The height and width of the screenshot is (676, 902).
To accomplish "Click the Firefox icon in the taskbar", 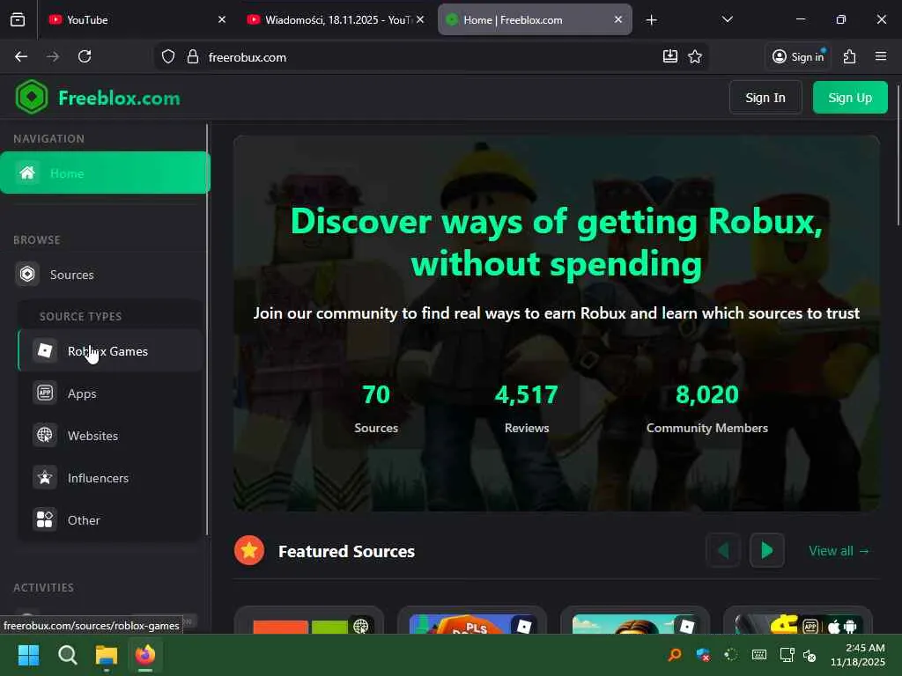I will (145, 655).
